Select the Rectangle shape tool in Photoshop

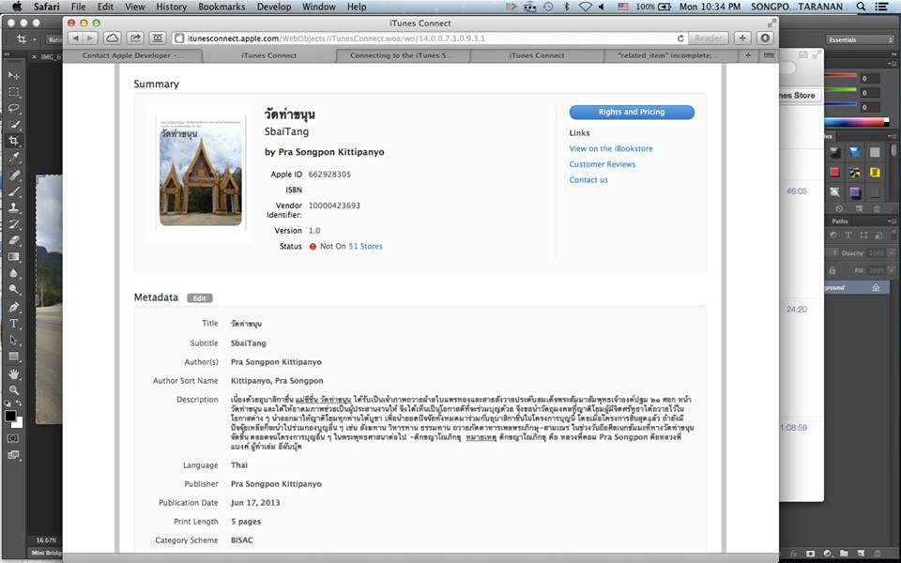14,357
